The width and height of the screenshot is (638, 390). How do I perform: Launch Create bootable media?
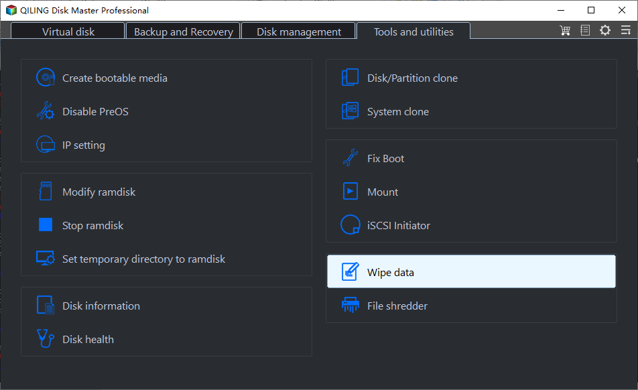pos(115,78)
